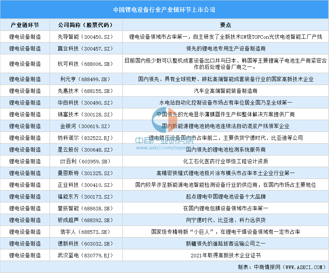Select the cell 正业科技（300410.SZ）
The image size is (329, 273).
click(86, 185)
